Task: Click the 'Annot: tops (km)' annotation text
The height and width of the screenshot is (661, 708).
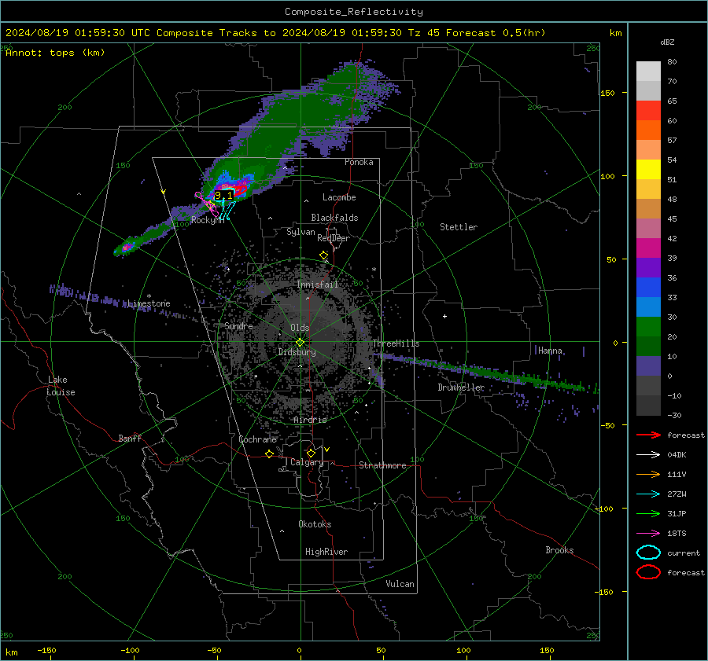Action: point(55,53)
